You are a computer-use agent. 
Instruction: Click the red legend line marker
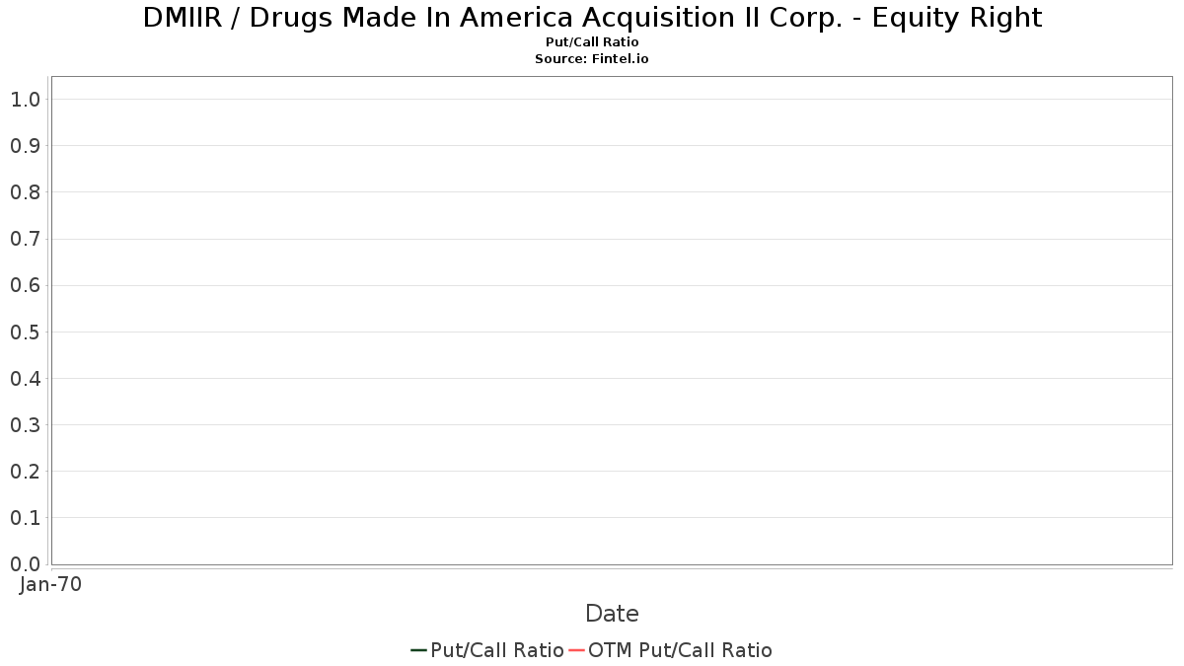pyautogui.click(x=576, y=650)
